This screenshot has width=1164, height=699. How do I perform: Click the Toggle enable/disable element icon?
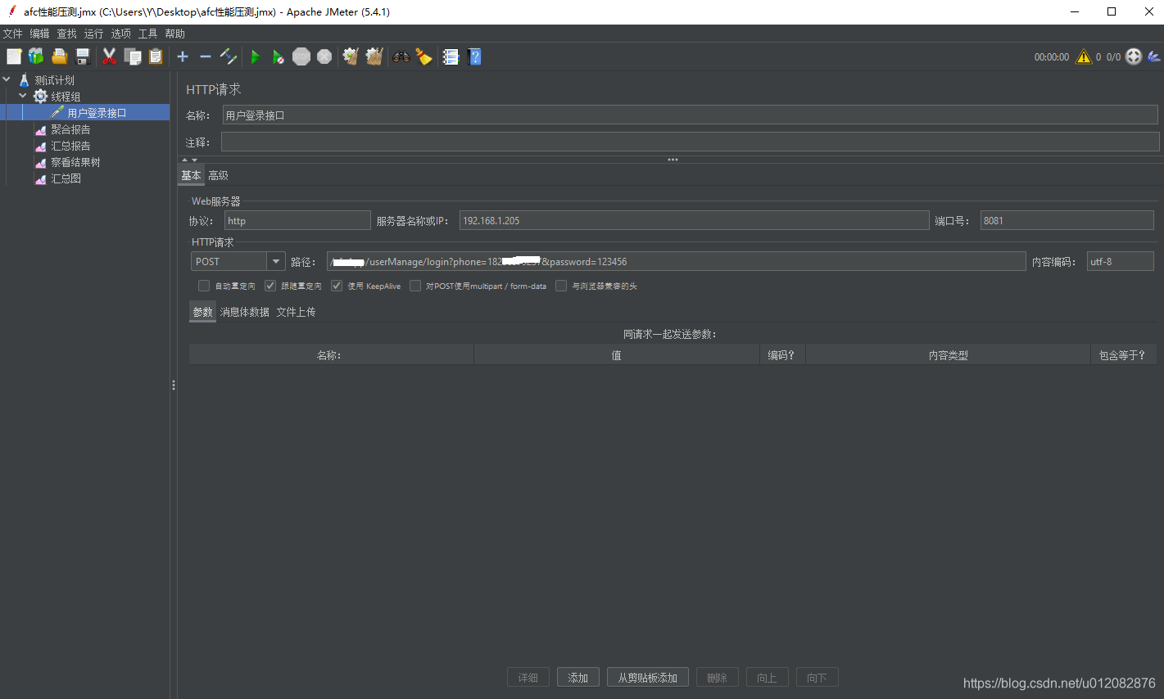click(x=229, y=56)
